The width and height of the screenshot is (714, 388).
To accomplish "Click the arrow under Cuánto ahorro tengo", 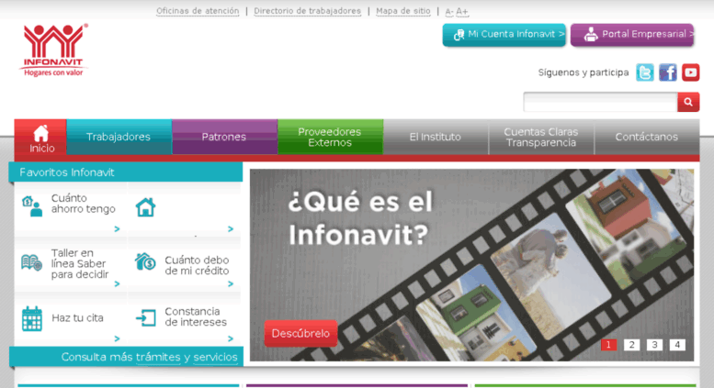I will tap(117, 229).
